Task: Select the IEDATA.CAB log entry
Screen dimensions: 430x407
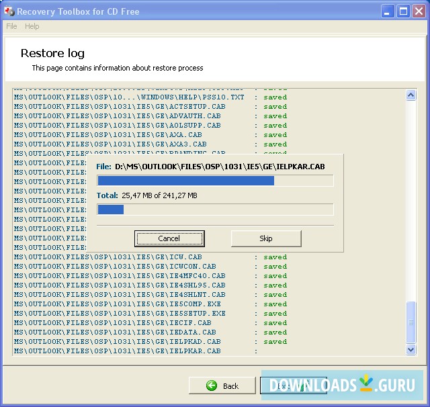Action: 150,332
